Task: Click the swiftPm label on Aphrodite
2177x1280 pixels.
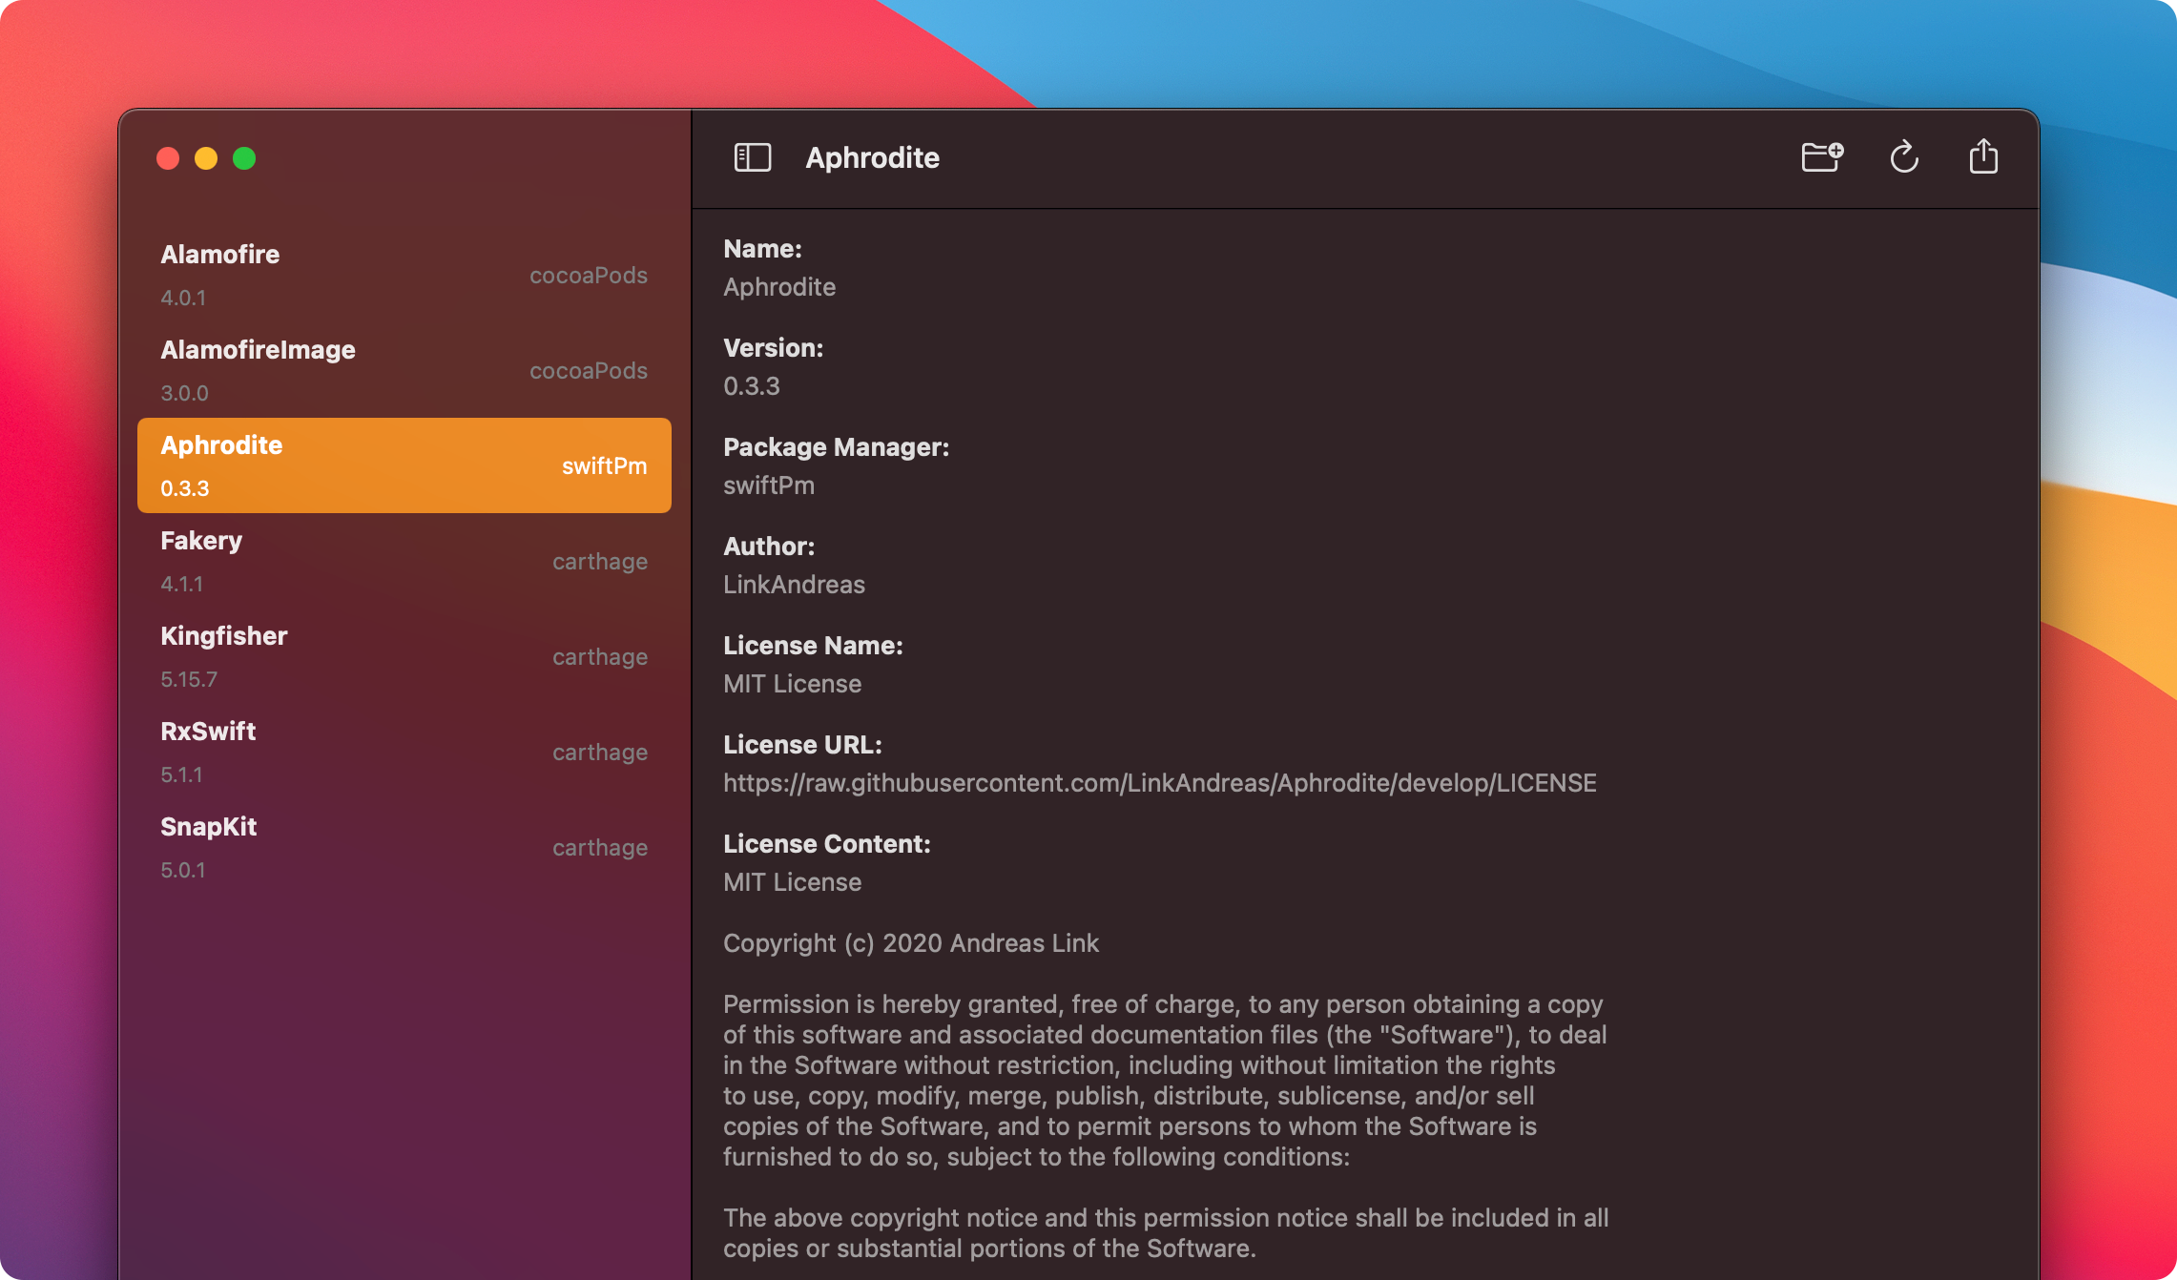Action: pos(605,466)
